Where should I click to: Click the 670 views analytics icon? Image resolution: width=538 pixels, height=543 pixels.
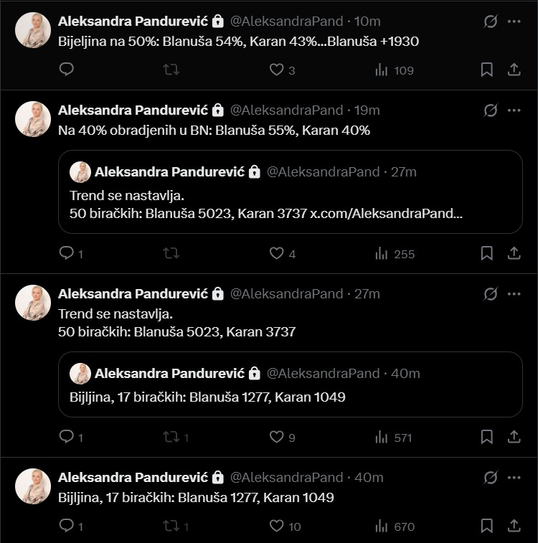(382, 526)
